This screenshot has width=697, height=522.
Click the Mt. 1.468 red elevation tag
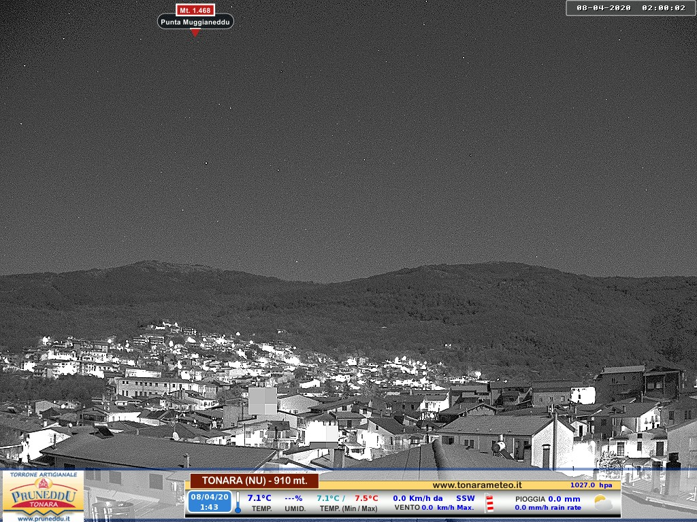coord(195,10)
